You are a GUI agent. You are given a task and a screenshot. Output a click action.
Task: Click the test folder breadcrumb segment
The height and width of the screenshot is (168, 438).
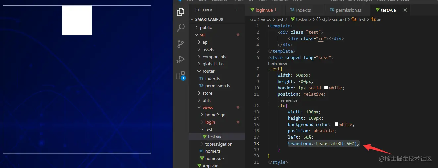[x=280, y=19]
